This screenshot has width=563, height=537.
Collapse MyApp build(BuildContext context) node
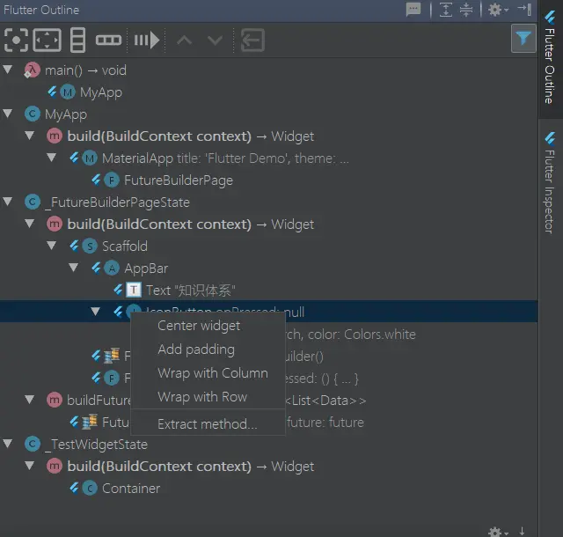click(x=29, y=136)
